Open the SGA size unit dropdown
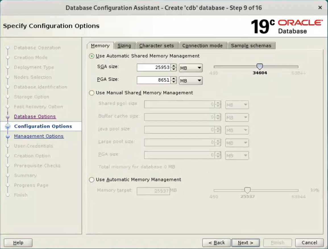 tap(191, 68)
